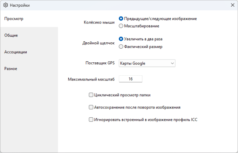
Task: Toggle Автосохранение после поворота изображения
Action: click(91, 108)
